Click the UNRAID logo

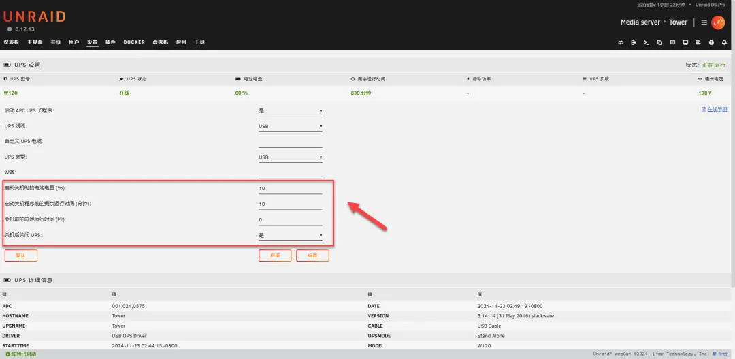34,16
